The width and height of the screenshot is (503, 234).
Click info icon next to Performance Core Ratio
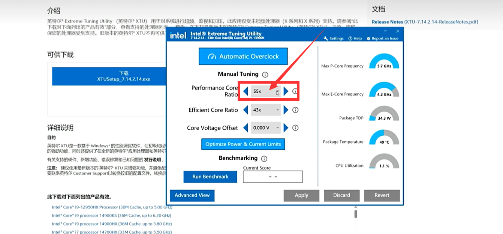(x=295, y=91)
